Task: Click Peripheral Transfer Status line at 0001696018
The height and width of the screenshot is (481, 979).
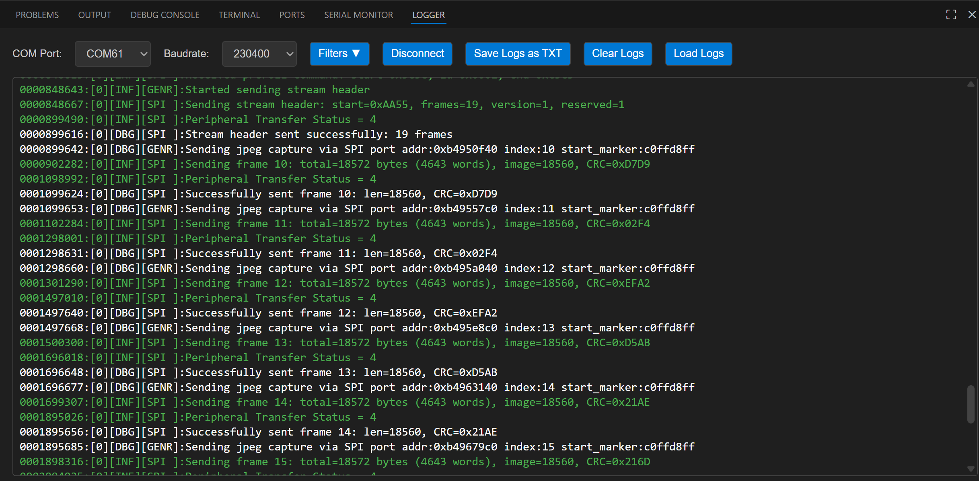Action: [x=198, y=358]
